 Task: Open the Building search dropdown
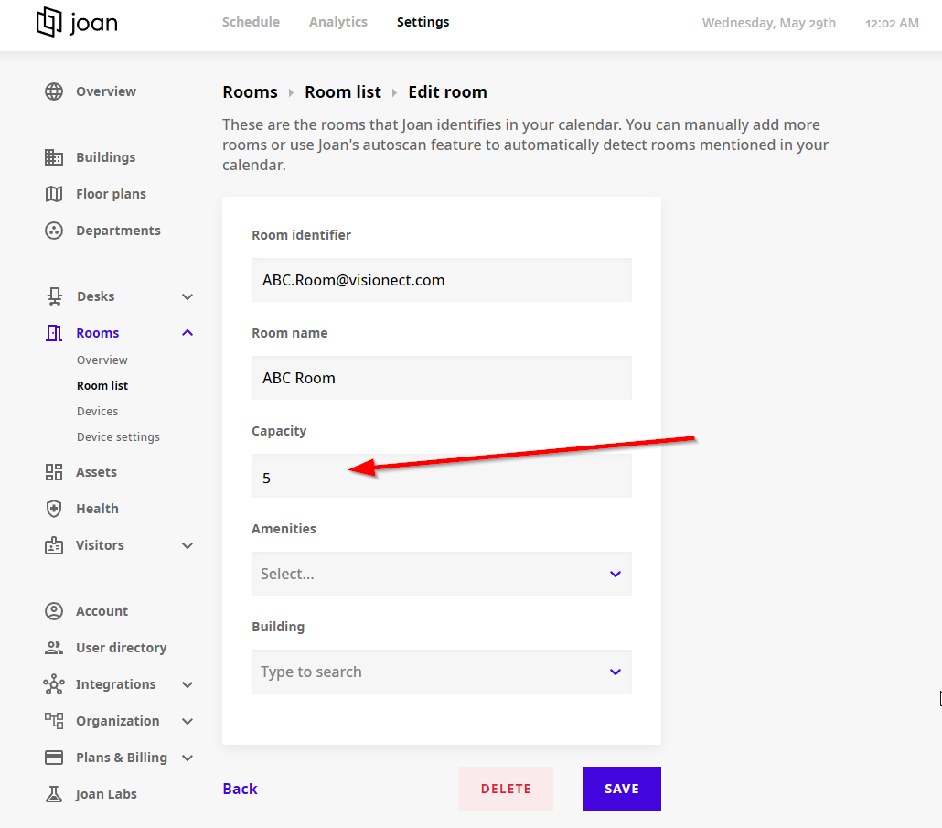pyautogui.click(x=442, y=672)
